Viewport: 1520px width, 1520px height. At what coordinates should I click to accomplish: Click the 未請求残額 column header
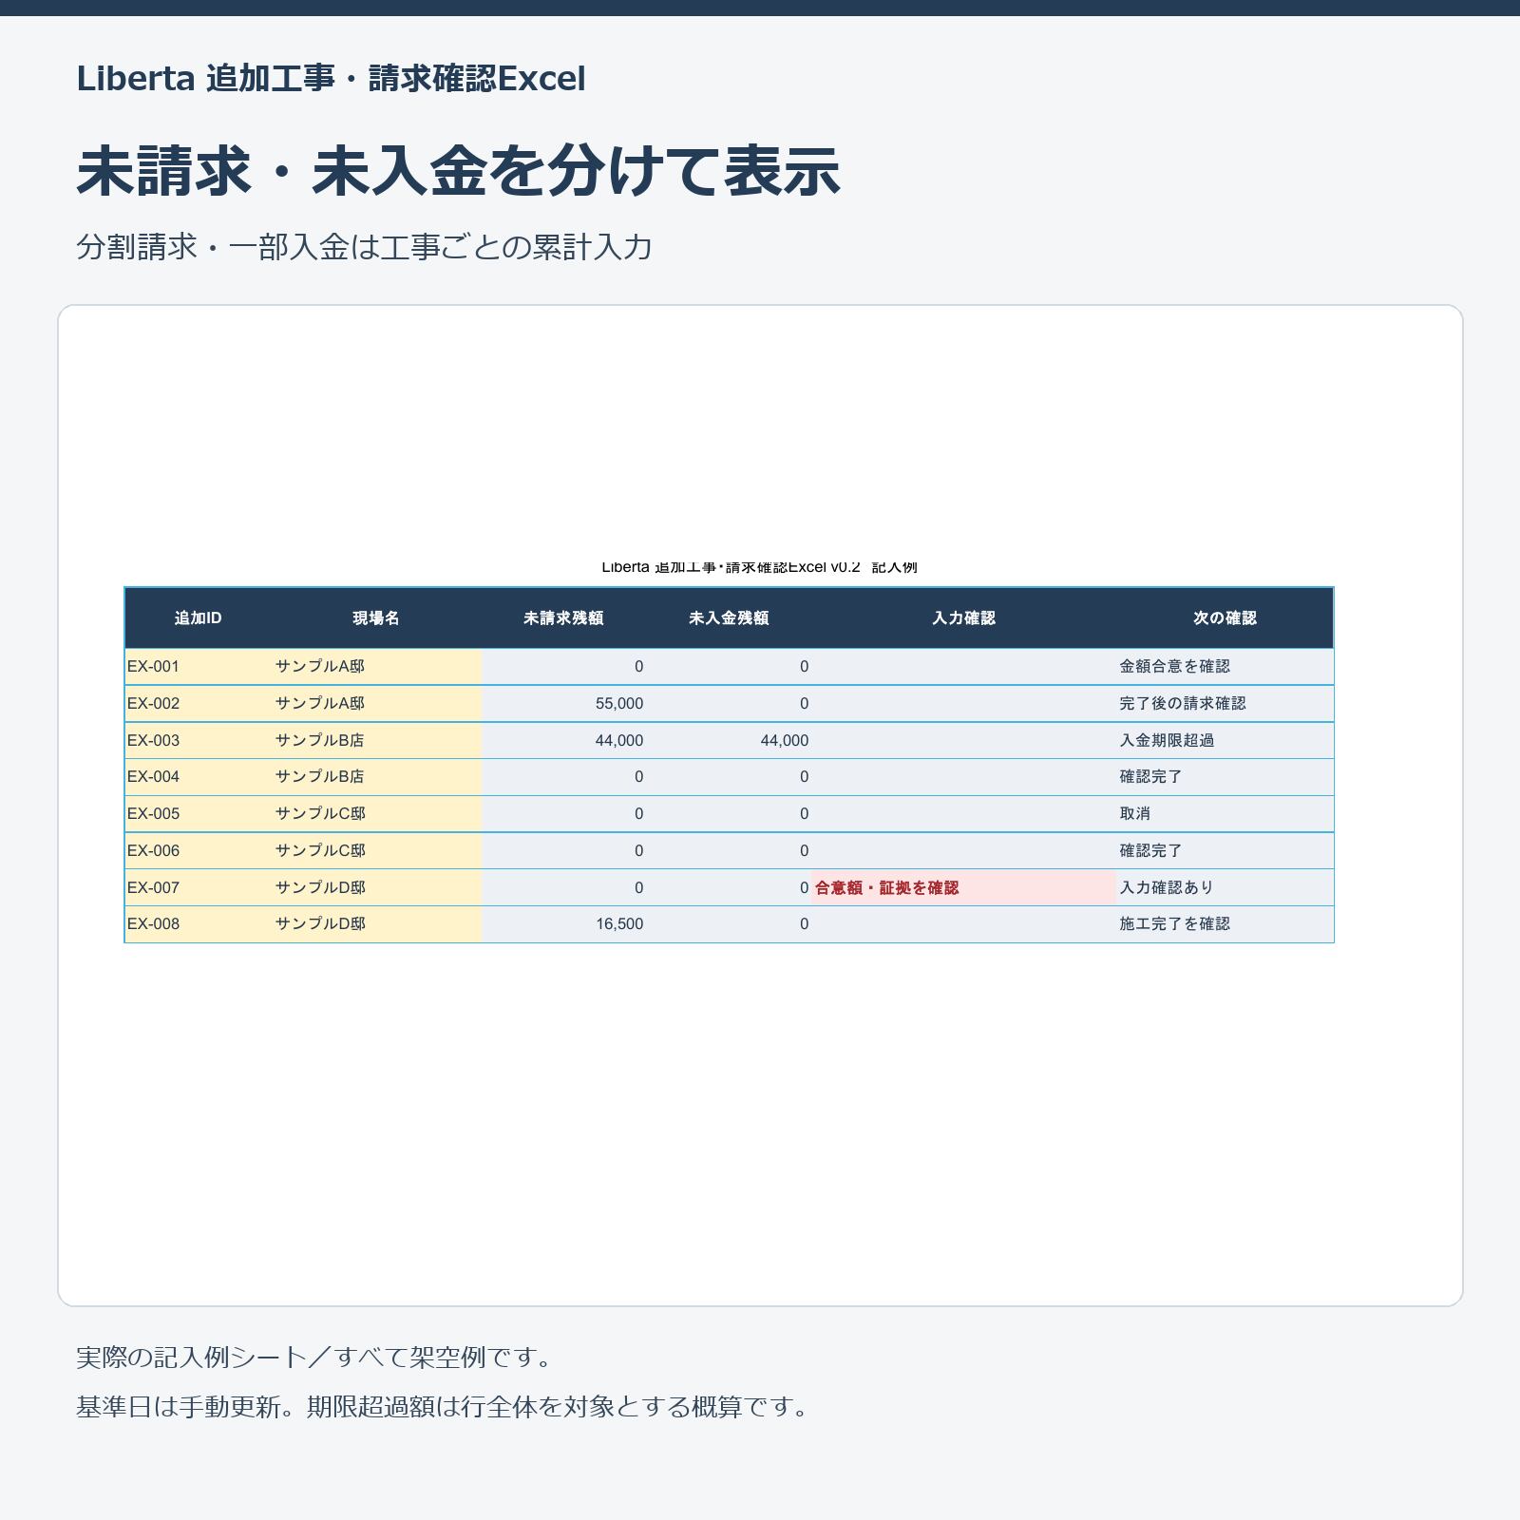pos(563,618)
